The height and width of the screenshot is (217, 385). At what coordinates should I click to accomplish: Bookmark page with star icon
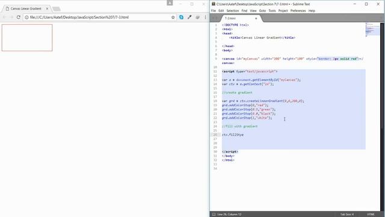(x=173, y=17)
